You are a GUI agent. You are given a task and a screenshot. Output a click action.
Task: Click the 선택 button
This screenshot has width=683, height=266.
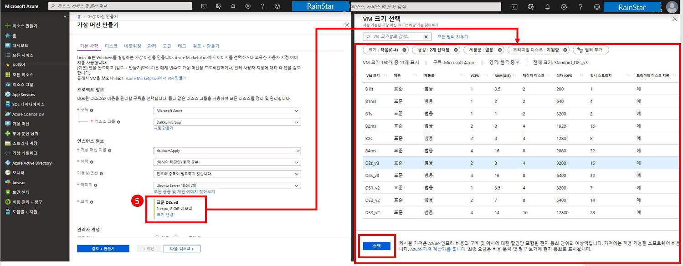pyautogui.click(x=376, y=246)
